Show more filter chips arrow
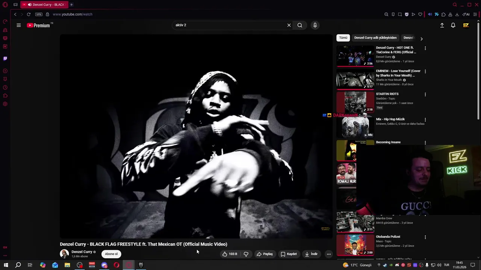 (421, 39)
